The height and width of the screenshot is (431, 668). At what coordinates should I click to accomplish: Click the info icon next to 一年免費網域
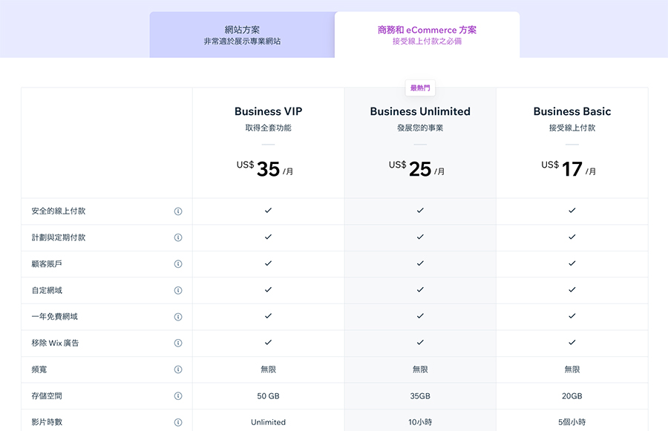pos(178,317)
